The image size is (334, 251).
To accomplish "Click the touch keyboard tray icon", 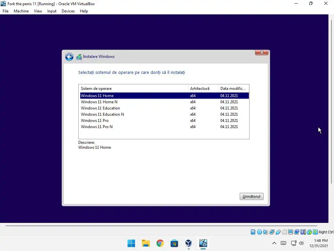I will (x=283, y=243).
